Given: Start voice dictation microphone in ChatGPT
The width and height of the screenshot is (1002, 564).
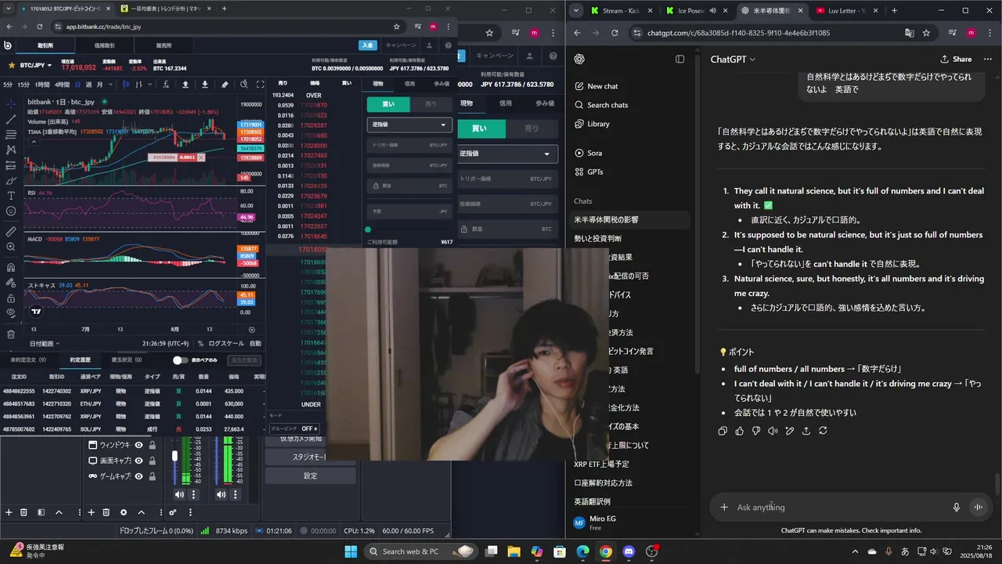Looking at the screenshot, I should [x=956, y=507].
